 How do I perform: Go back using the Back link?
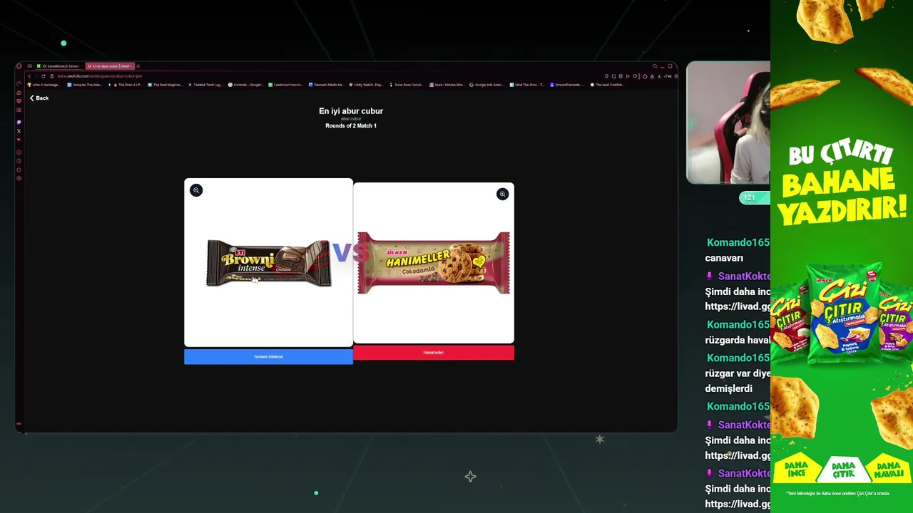pyautogui.click(x=39, y=98)
